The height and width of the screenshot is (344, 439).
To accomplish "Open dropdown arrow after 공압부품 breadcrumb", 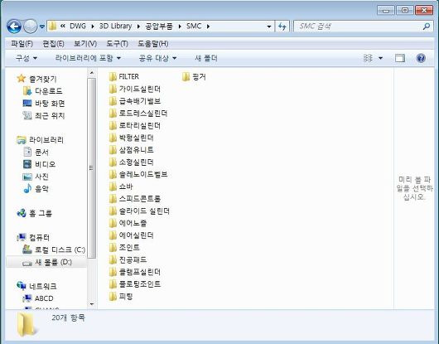I will [180, 27].
